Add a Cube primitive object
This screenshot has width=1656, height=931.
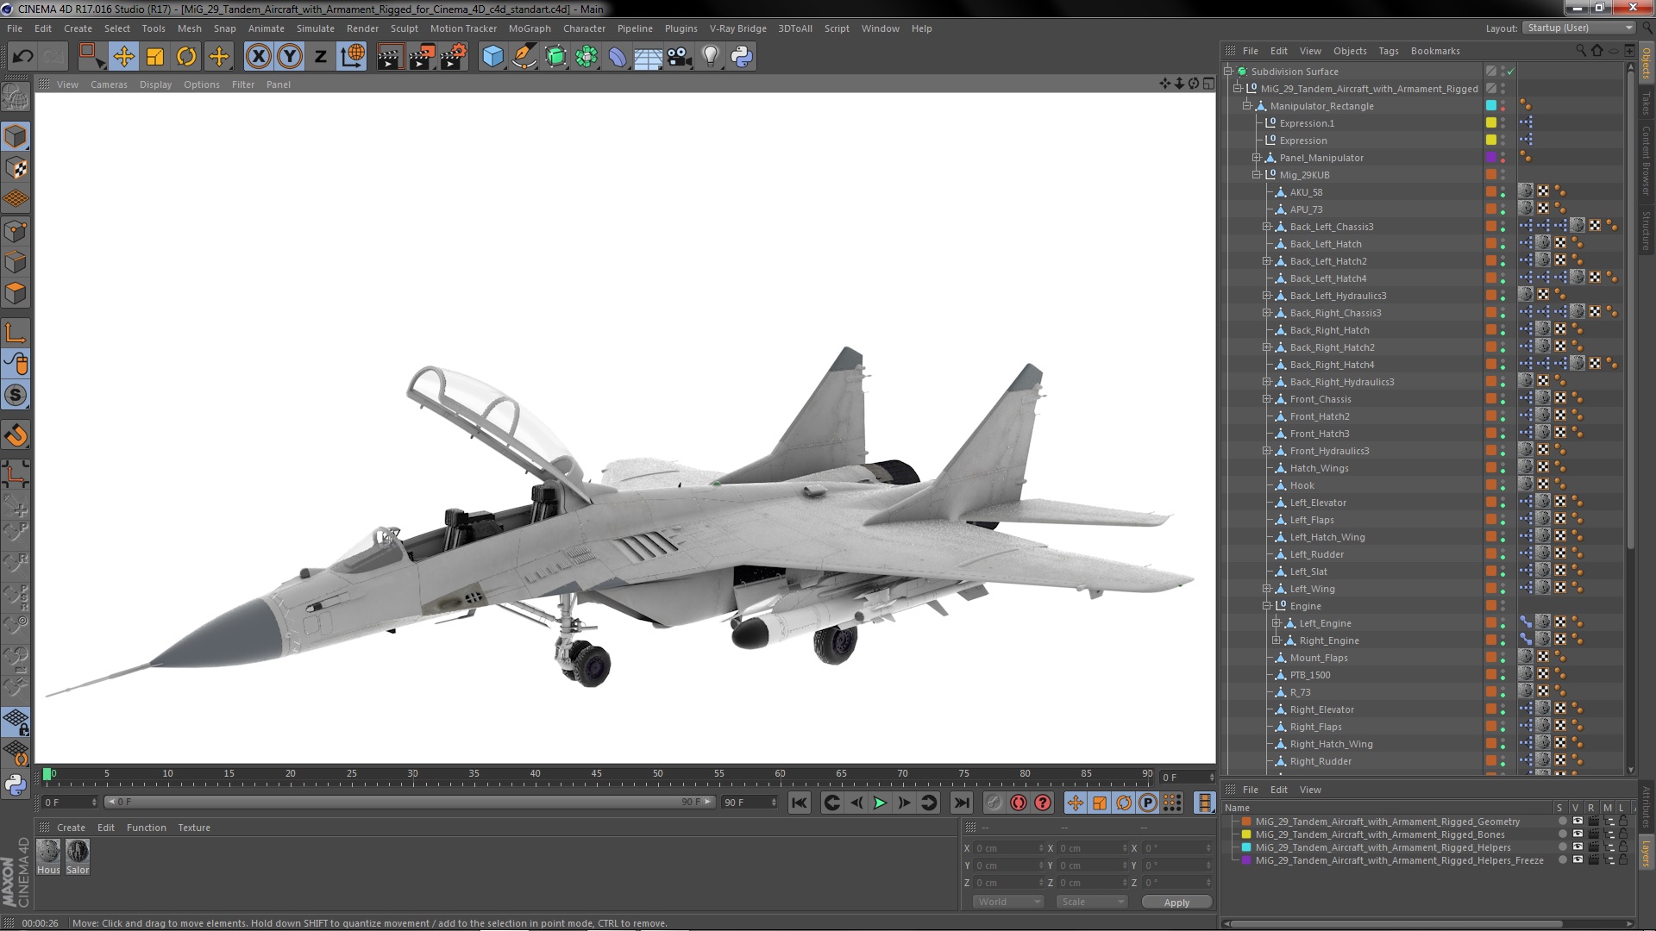click(492, 57)
